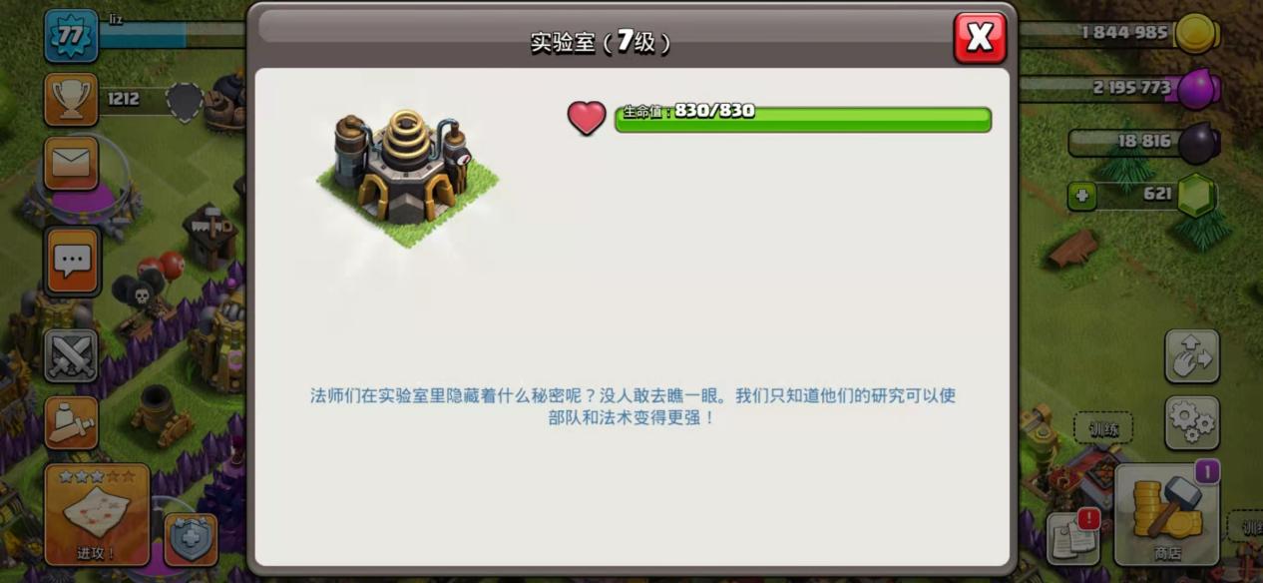Add gems with the green plus button
The height and width of the screenshot is (583, 1263).
click(1081, 196)
